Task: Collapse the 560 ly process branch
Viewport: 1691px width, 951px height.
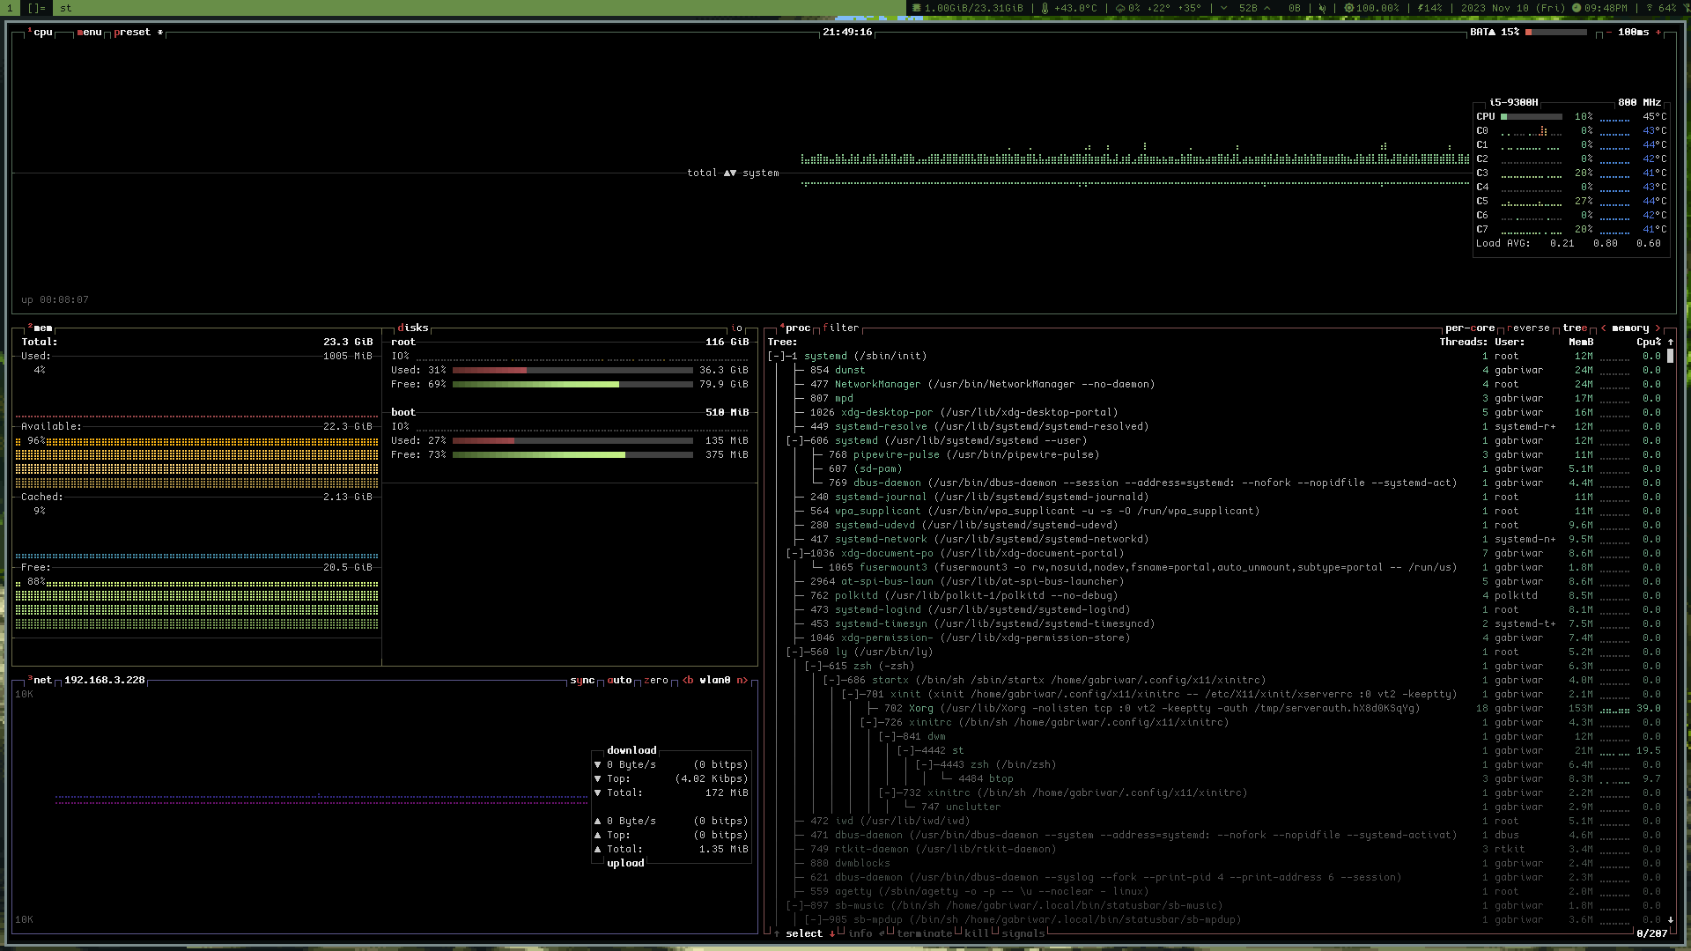Action: [x=794, y=652]
